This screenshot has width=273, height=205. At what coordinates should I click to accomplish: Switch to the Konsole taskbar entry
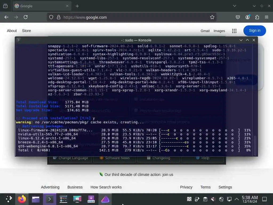50,199
